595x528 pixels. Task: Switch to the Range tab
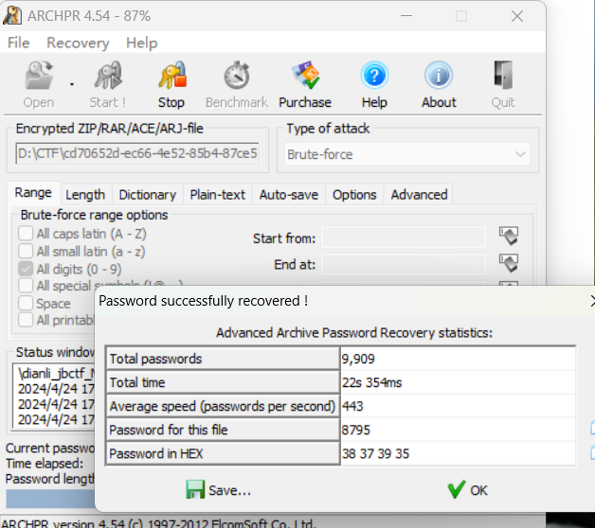(33, 193)
